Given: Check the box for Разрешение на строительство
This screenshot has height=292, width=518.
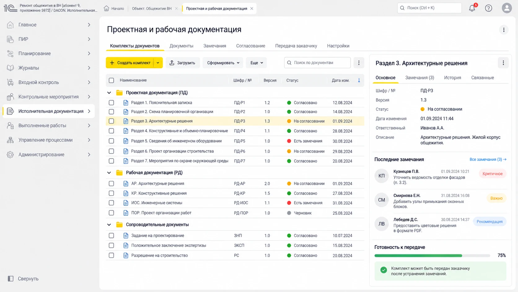Looking at the screenshot, I should coord(112,255).
